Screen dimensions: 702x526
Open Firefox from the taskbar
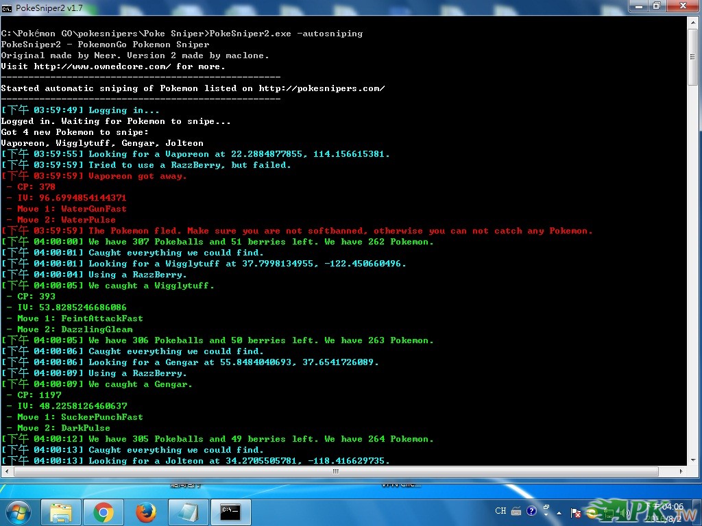(145, 512)
